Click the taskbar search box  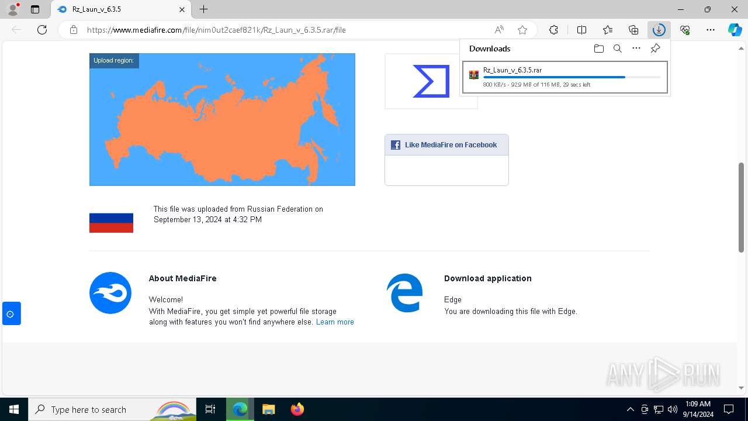pos(112,409)
